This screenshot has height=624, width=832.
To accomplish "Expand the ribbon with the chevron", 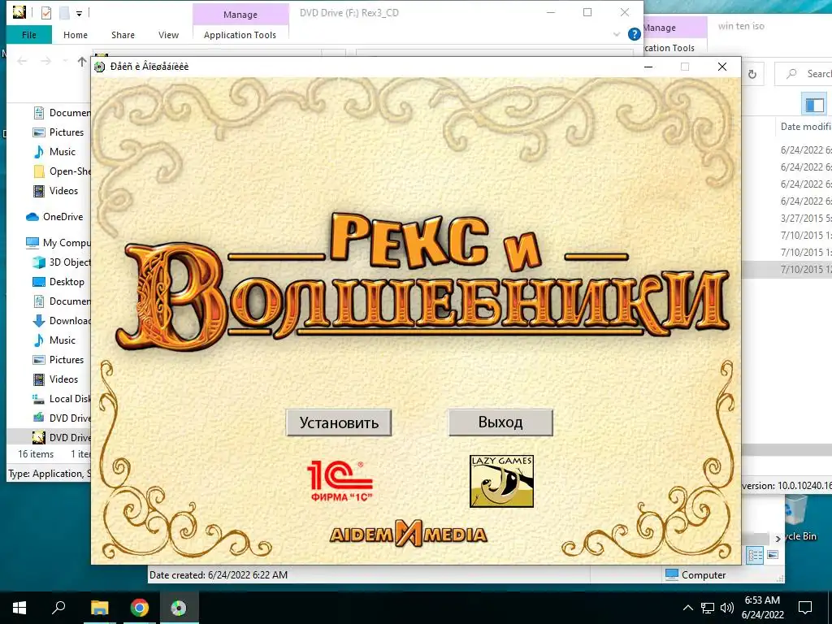I will 617,34.
